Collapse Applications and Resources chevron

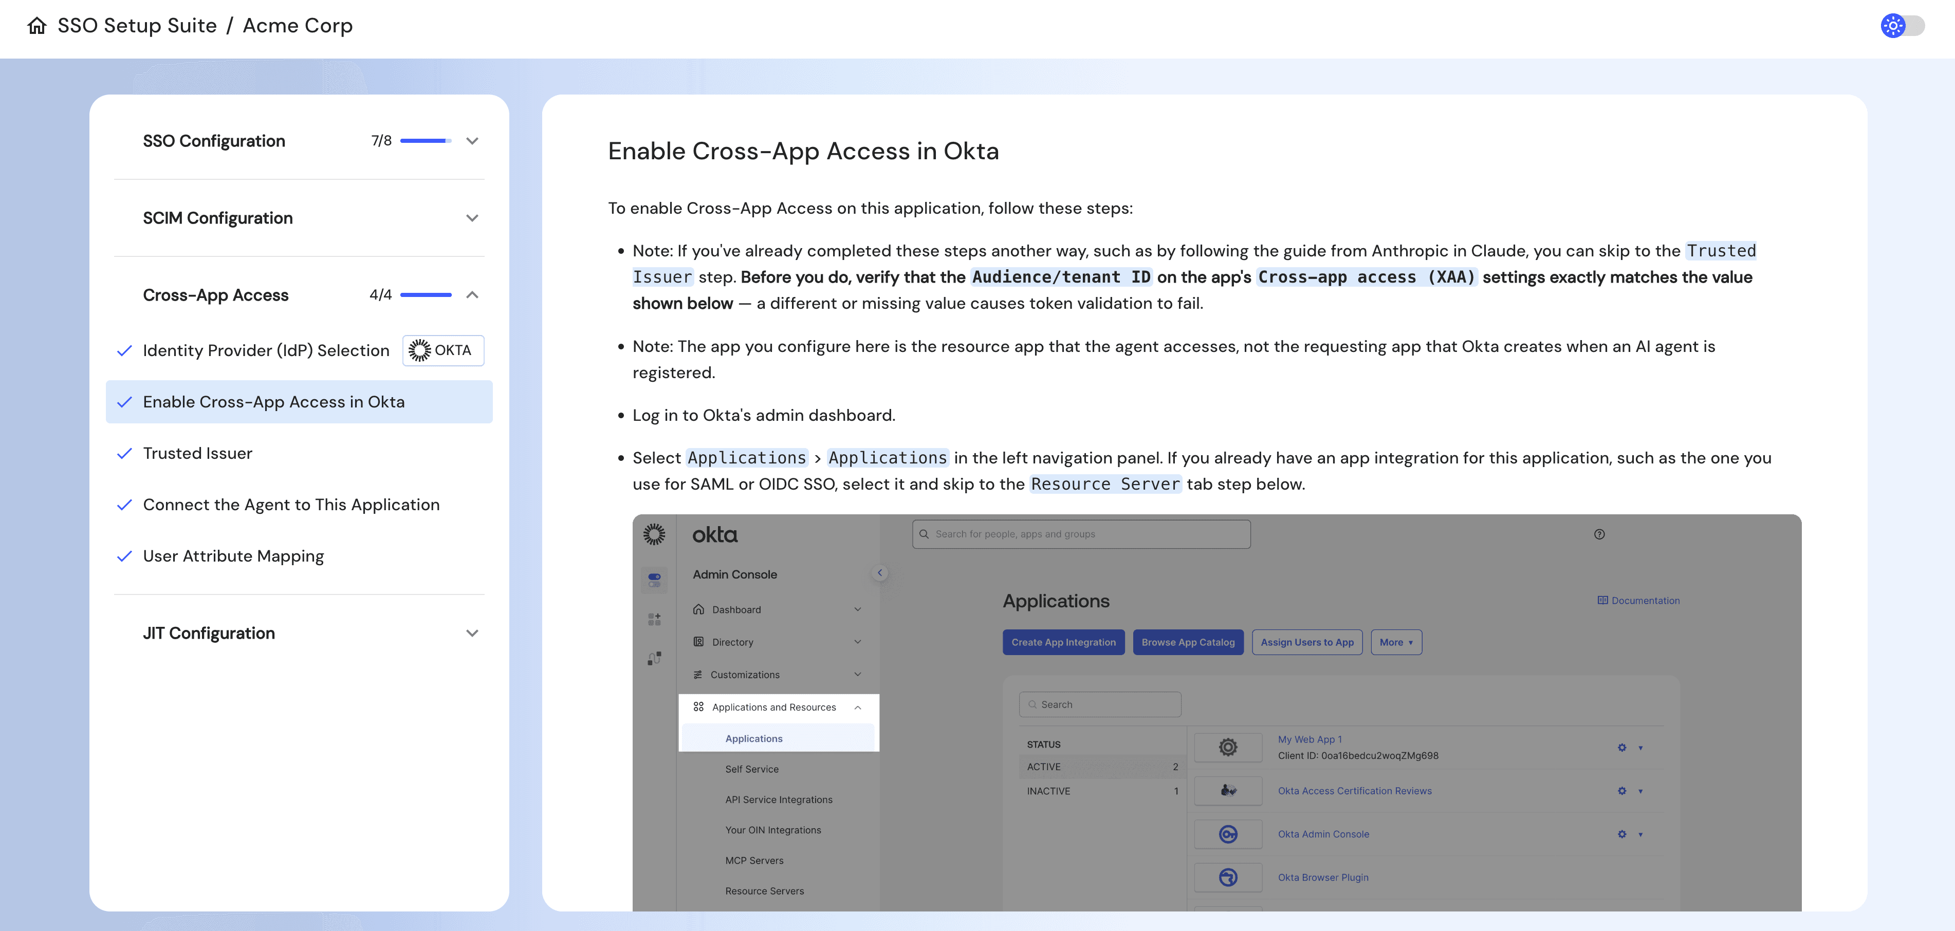coord(858,707)
